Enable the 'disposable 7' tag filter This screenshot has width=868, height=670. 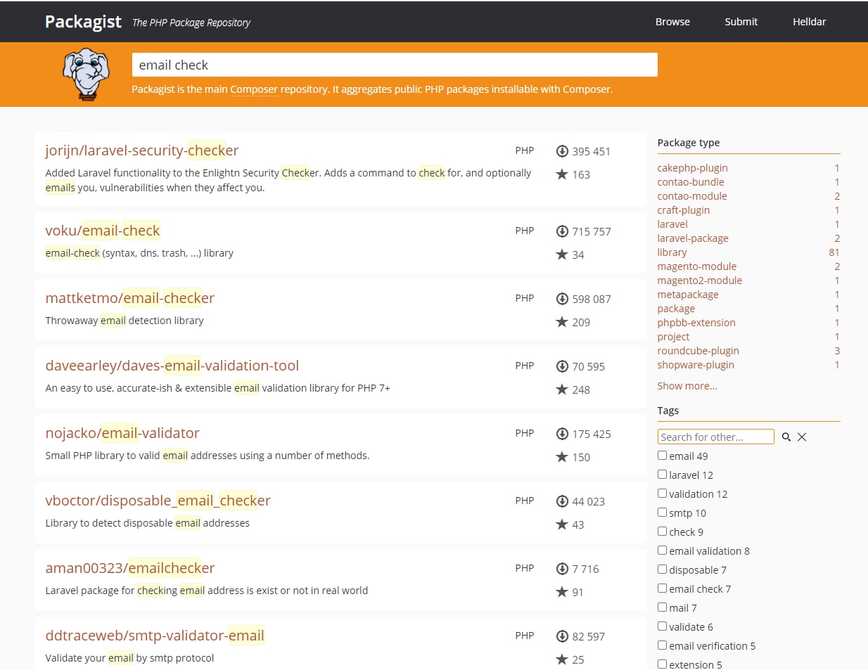[x=662, y=569]
